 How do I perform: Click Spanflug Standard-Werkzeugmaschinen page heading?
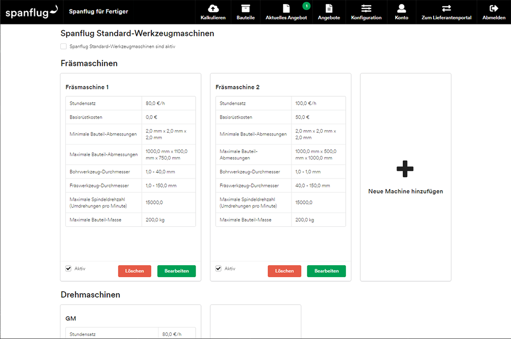137,33
